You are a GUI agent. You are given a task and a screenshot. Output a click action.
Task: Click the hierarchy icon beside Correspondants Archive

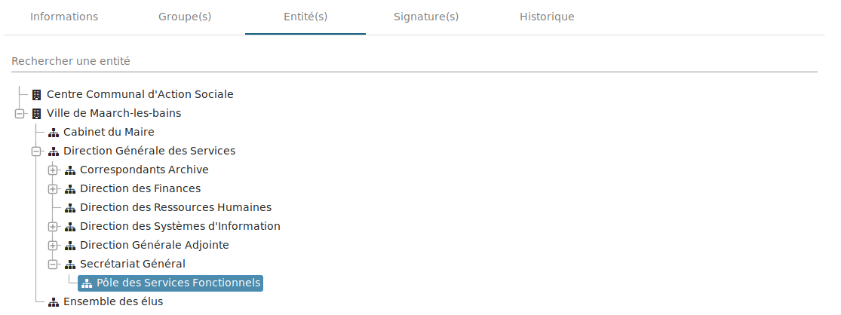(x=69, y=170)
